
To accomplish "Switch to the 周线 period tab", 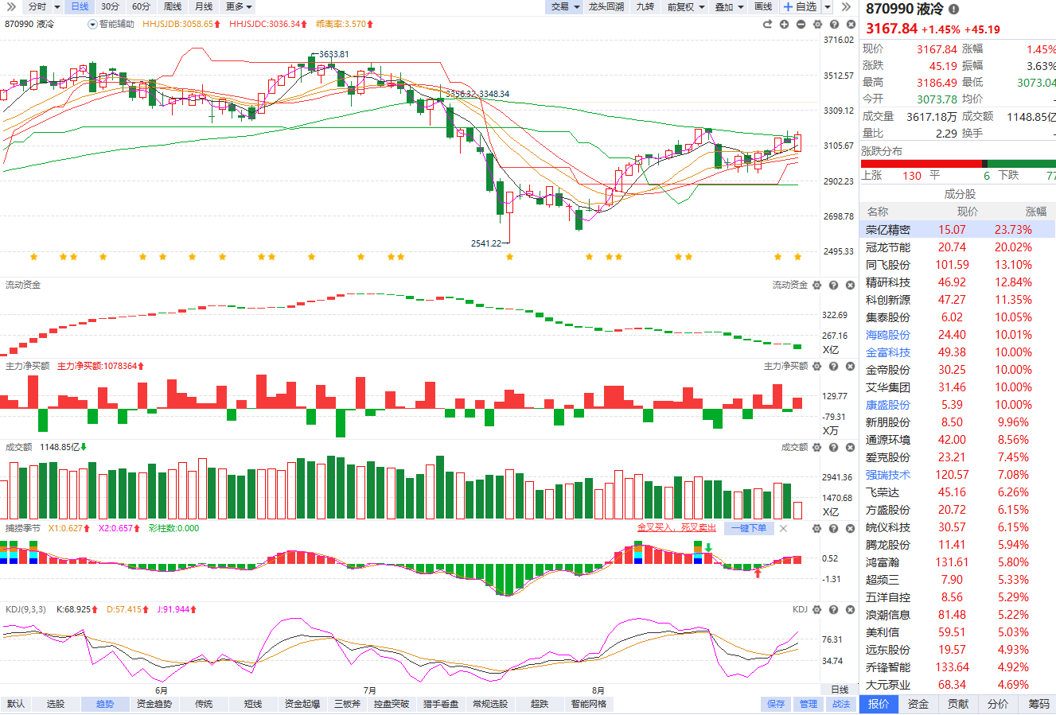I will tap(173, 6).
